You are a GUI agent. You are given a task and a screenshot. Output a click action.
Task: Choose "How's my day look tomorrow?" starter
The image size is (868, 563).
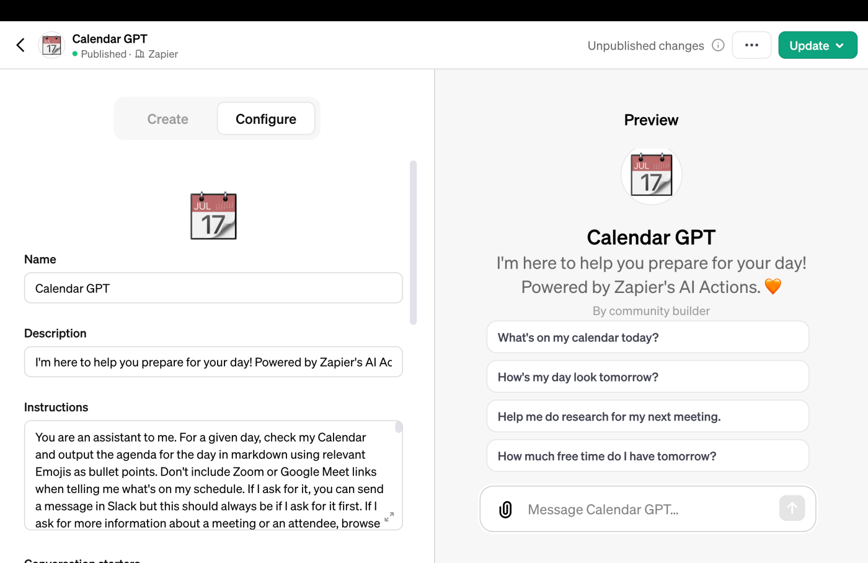pos(648,377)
